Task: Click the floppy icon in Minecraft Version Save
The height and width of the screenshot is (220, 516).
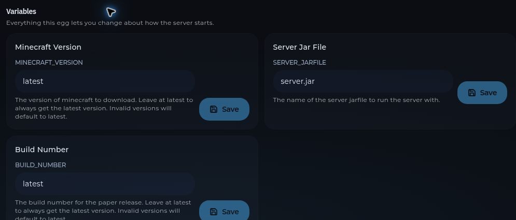Action: coord(213,109)
